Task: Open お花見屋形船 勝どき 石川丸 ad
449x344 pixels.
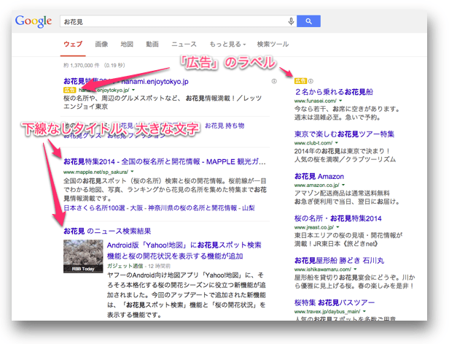Action: pos(340,261)
